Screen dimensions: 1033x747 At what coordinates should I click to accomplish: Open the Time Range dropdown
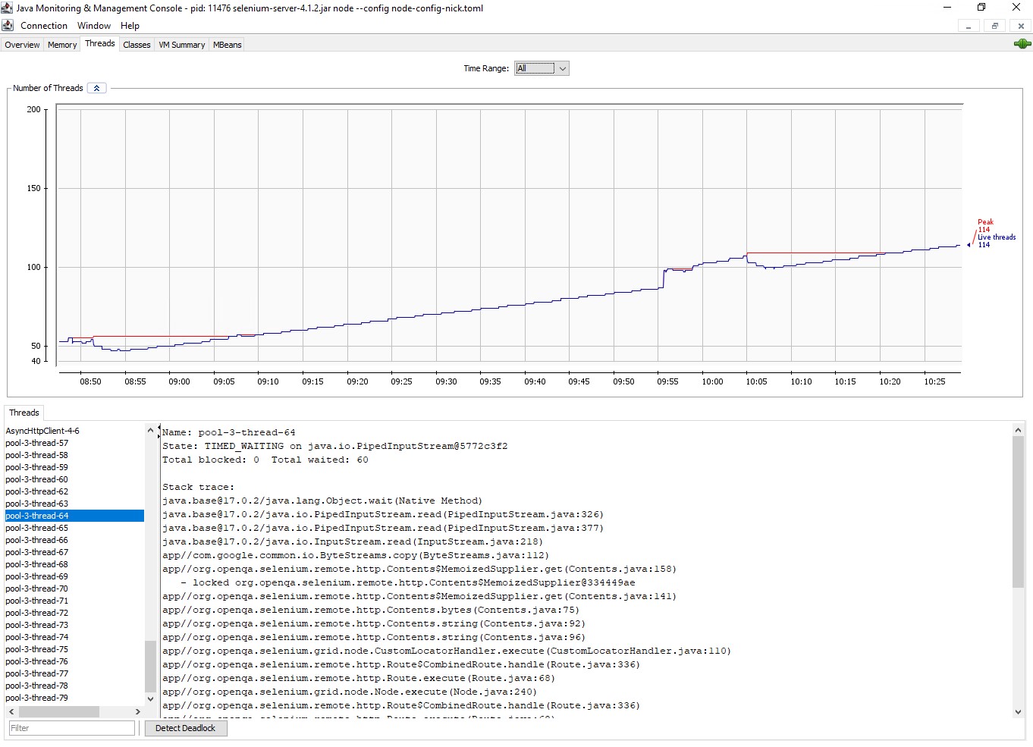click(x=563, y=68)
